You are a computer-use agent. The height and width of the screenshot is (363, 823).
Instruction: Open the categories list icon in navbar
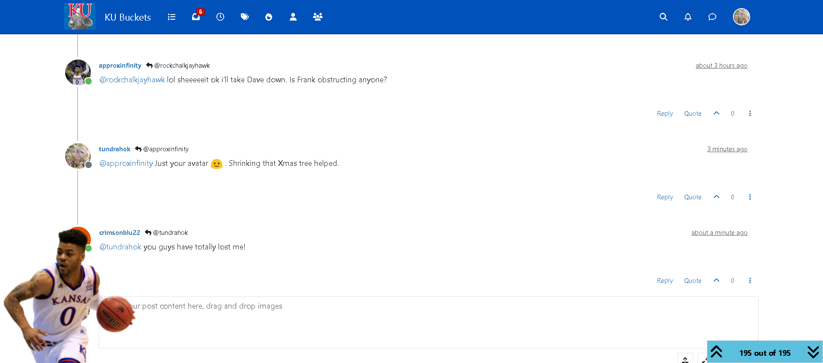[171, 17]
